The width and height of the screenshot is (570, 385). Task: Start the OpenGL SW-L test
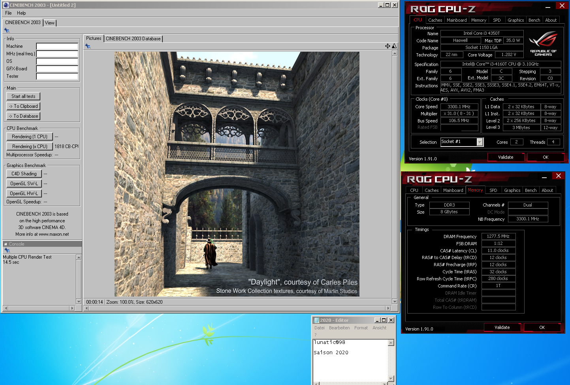point(24,184)
